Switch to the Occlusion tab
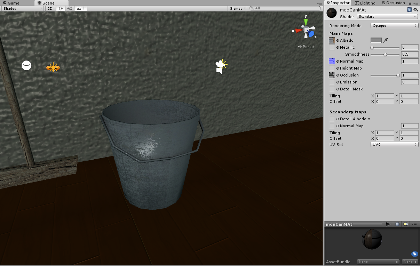 [x=393, y=3]
